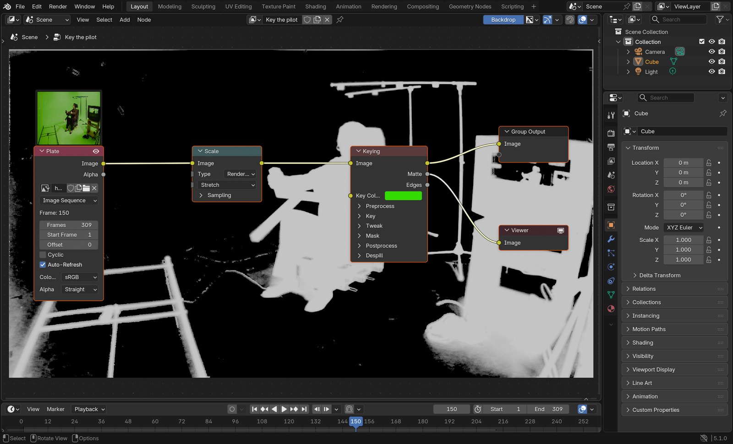The height and width of the screenshot is (444, 733).
Task: Toggle the Backdrop button
Action: coord(503,20)
